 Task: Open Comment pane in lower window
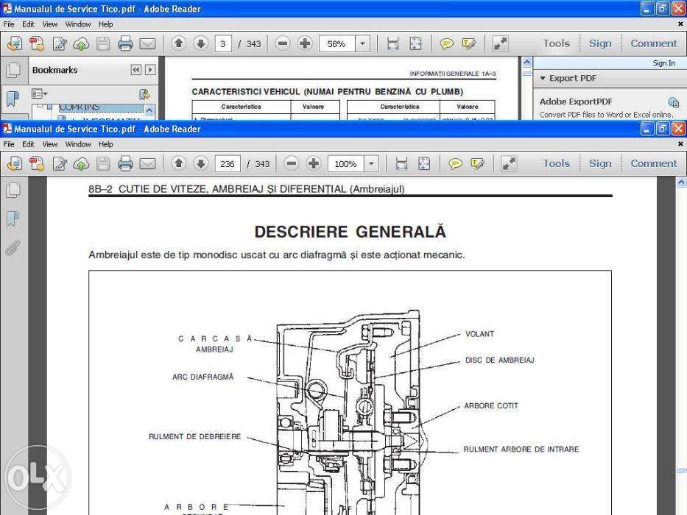653,163
